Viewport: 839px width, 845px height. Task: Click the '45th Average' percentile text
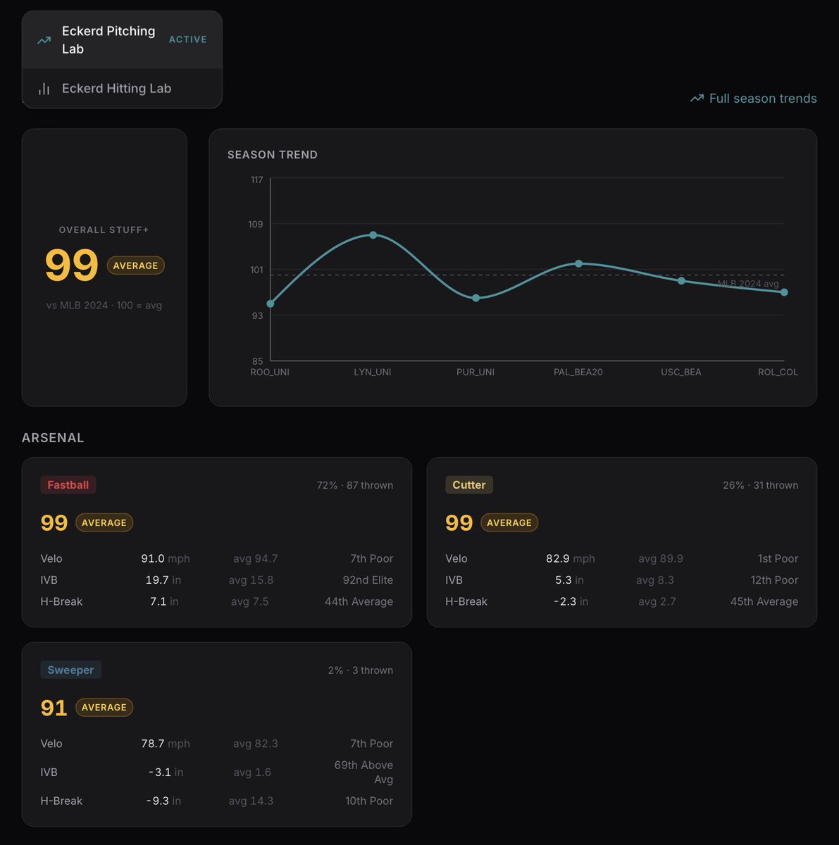click(764, 602)
